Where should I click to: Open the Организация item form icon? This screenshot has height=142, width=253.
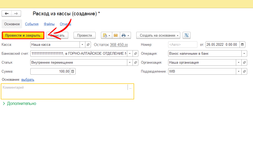point(245,63)
